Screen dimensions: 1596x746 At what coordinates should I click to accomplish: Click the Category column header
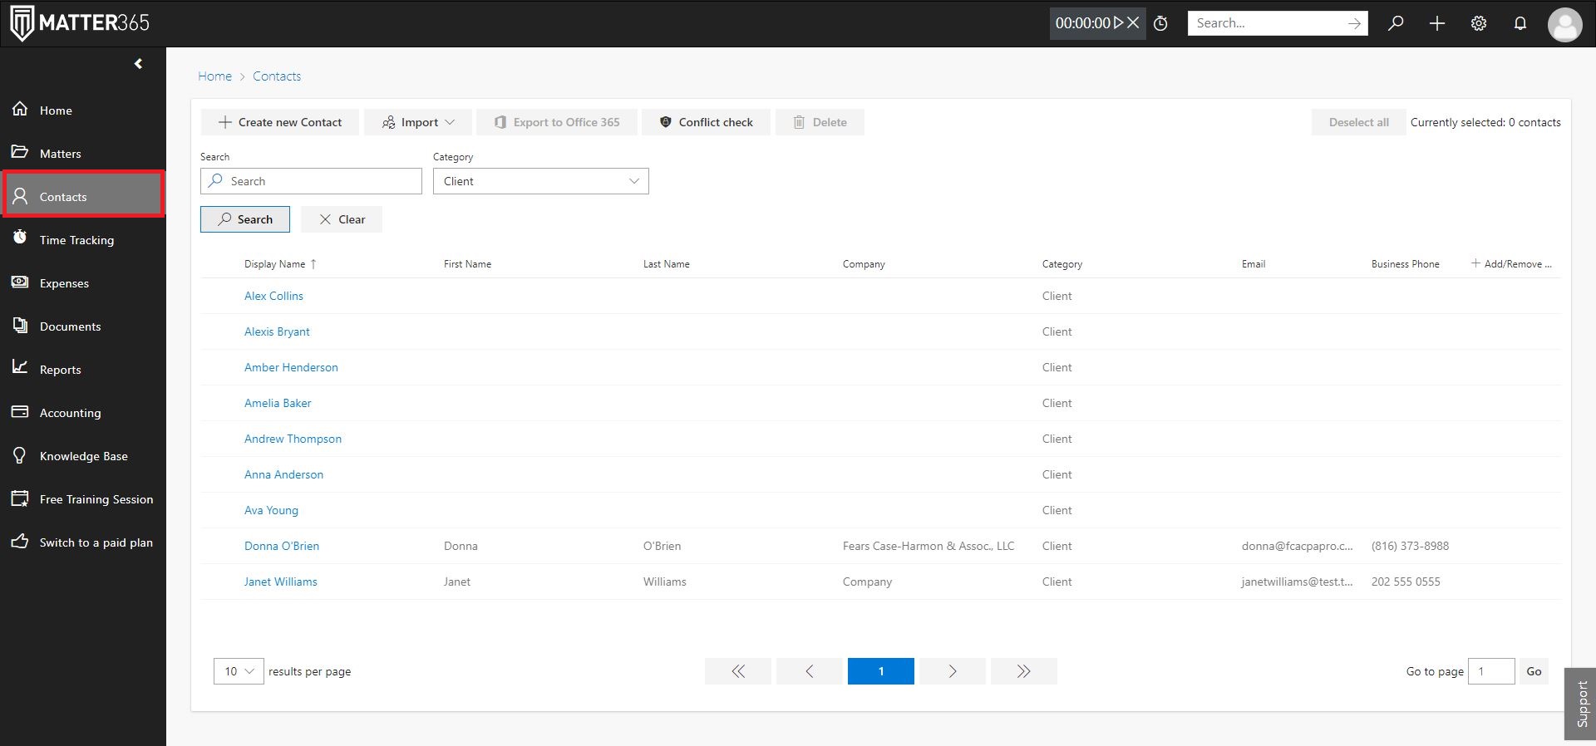[1062, 264]
